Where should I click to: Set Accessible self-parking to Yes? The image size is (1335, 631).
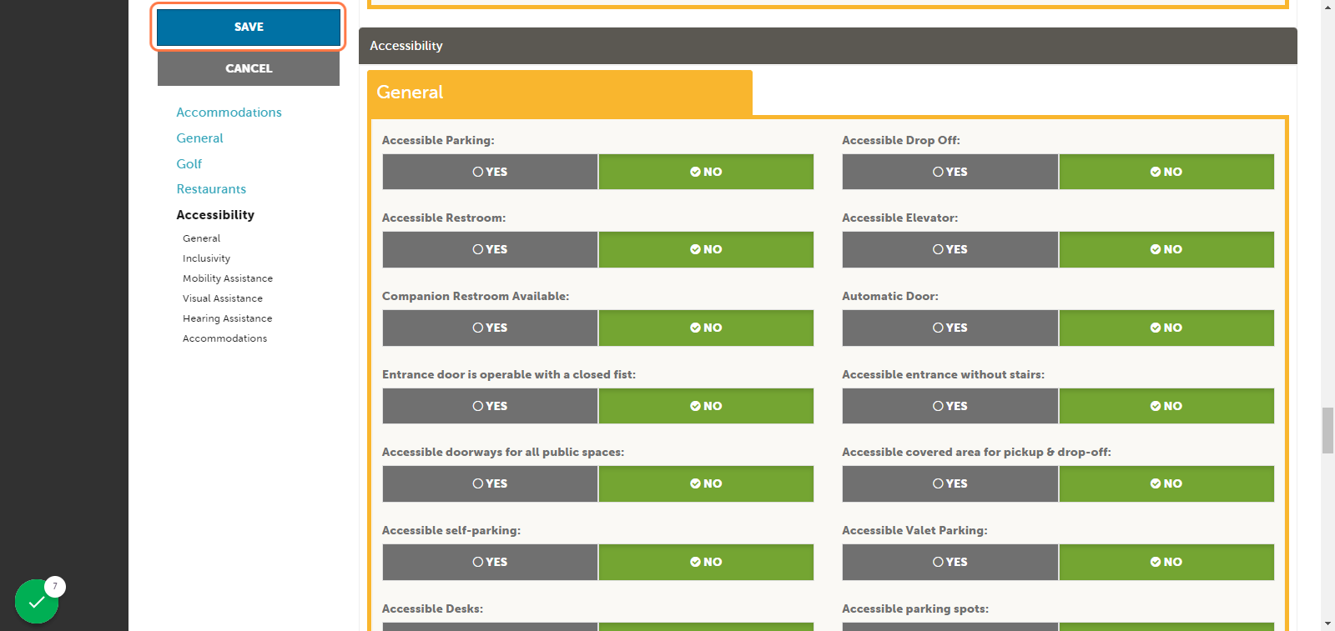[x=490, y=562]
